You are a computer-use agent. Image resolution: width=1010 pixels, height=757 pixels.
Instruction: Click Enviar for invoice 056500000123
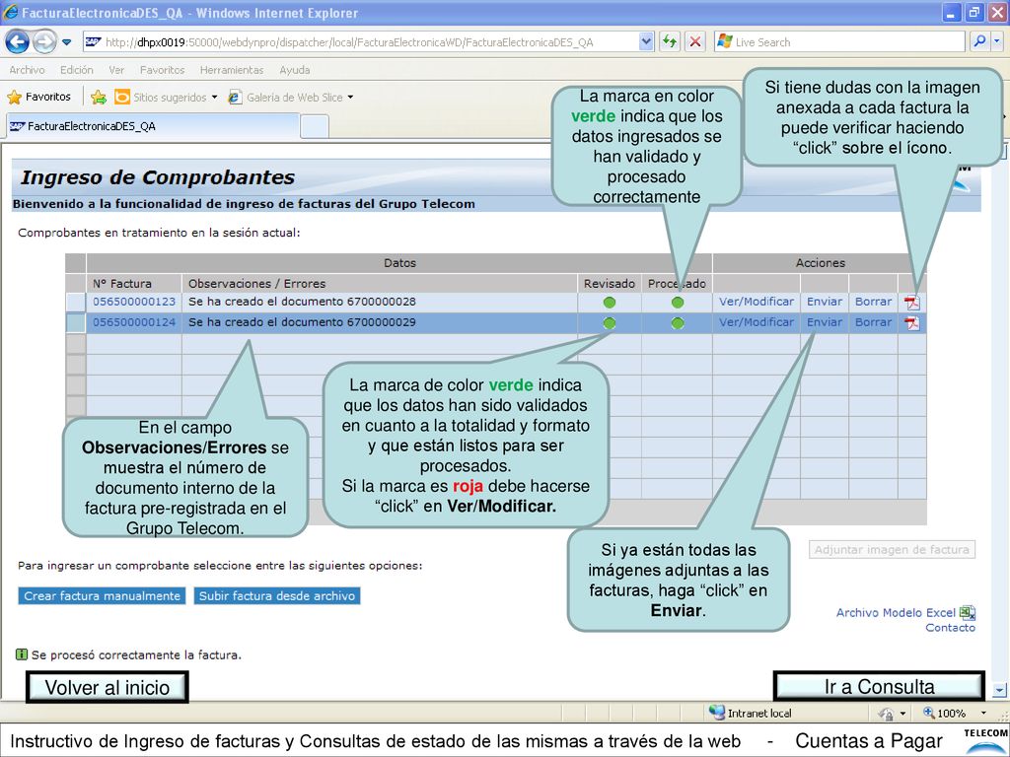point(825,302)
